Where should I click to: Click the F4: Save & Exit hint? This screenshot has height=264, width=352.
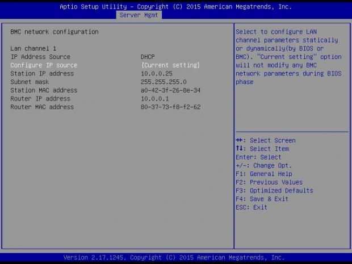(x=262, y=199)
